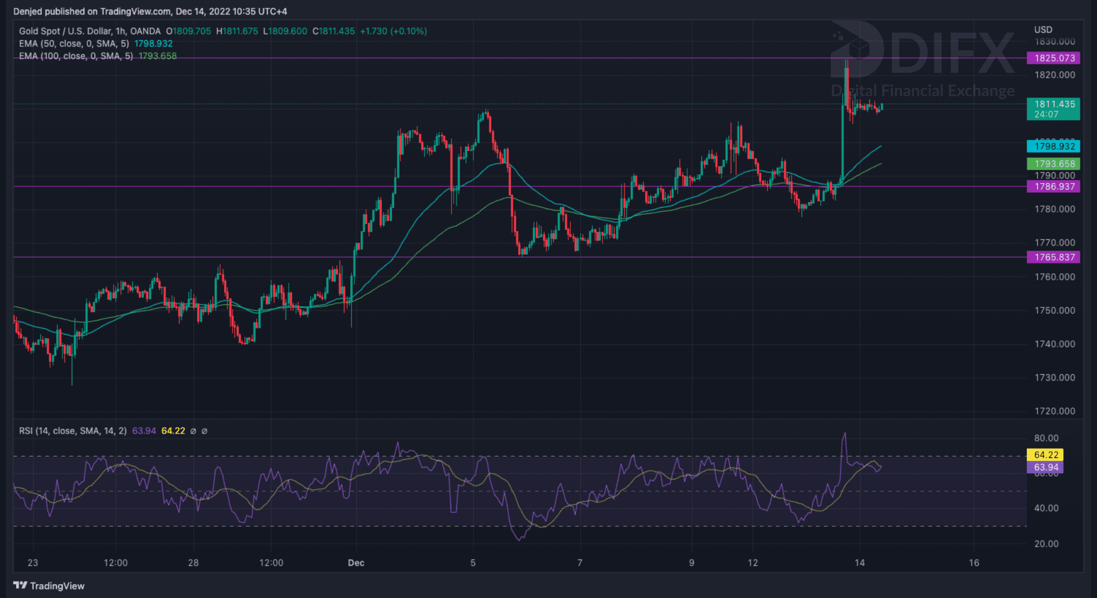Select the cyan 1798.932 EMA price label
The image size is (1097, 598).
pyautogui.click(x=1053, y=146)
